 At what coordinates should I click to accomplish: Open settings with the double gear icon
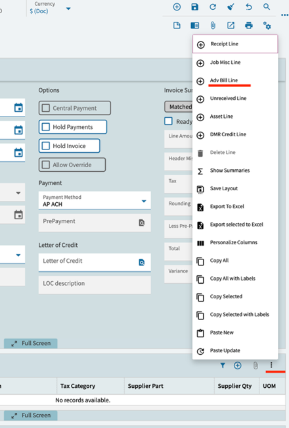[267, 26]
